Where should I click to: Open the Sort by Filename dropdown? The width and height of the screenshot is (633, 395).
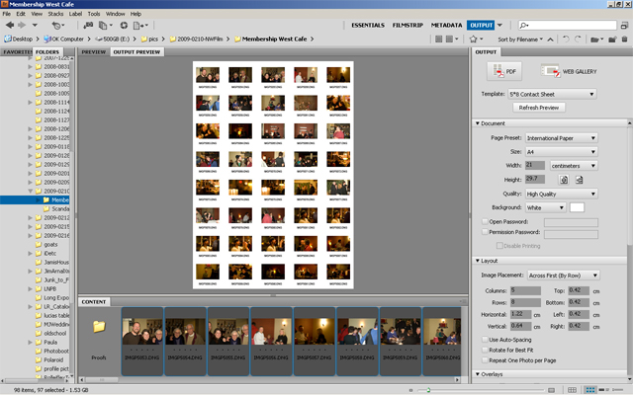(x=520, y=39)
